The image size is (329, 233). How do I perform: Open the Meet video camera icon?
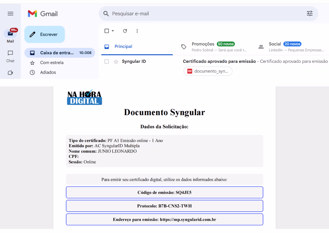click(x=10, y=73)
